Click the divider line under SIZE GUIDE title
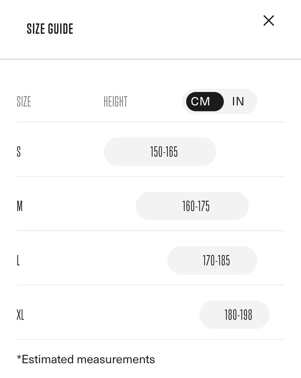The image size is (301, 378). tap(150, 59)
